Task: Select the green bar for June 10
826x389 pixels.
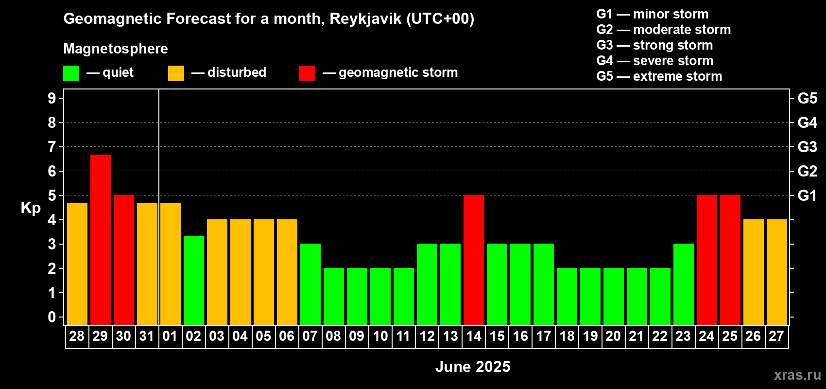Action: point(380,297)
